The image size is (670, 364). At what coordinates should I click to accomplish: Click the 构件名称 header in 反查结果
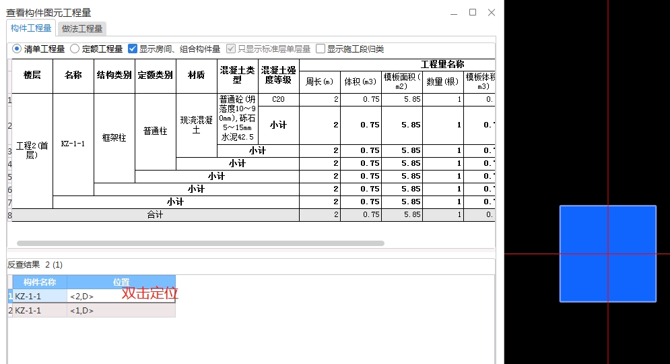pyautogui.click(x=39, y=282)
